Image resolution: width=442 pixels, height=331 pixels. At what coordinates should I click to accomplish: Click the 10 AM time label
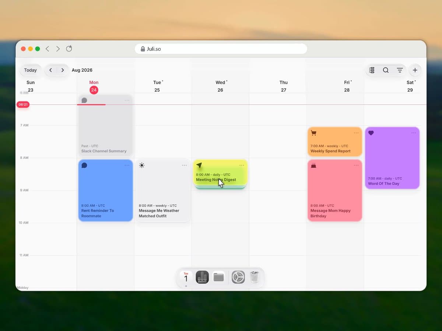[x=24, y=223]
